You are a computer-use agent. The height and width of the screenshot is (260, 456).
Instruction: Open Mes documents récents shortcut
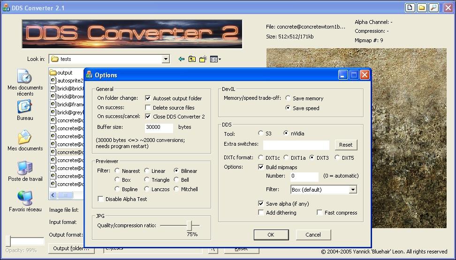pos(25,76)
